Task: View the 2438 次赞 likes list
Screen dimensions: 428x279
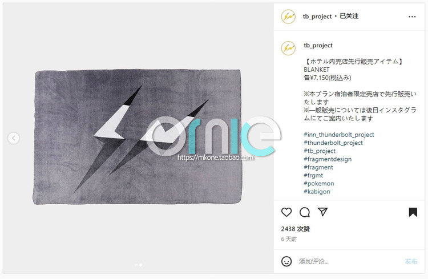Action: pyautogui.click(x=296, y=229)
